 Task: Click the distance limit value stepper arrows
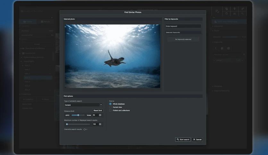point(100,115)
